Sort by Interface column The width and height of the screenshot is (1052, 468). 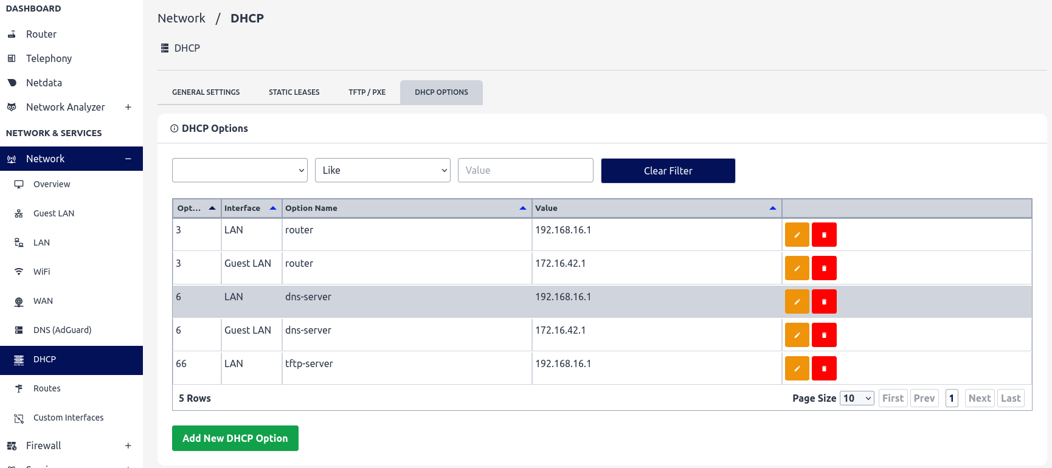pyautogui.click(x=251, y=208)
